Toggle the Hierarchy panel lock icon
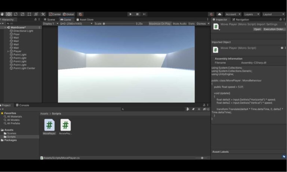The width and height of the screenshot is (287, 172). coord(36,19)
